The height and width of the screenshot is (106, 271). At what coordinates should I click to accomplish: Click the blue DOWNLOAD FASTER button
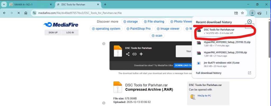[x=183, y=65]
